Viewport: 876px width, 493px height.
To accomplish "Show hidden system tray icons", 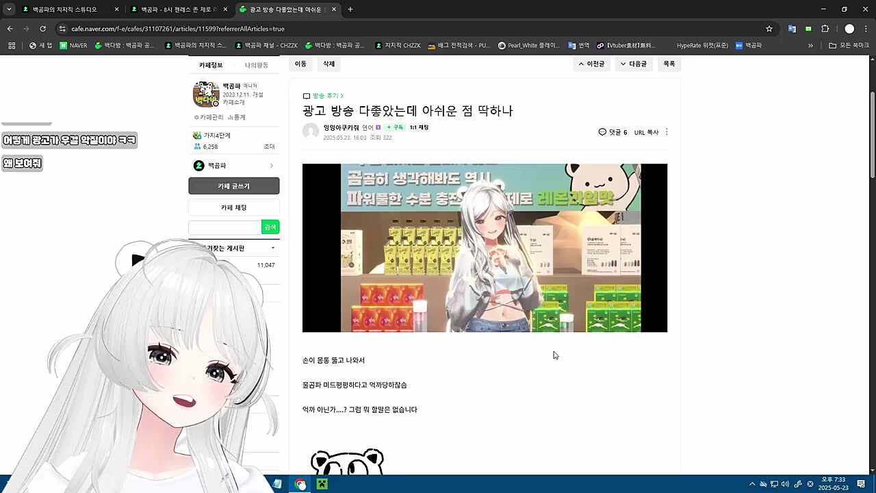I will [x=752, y=484].
